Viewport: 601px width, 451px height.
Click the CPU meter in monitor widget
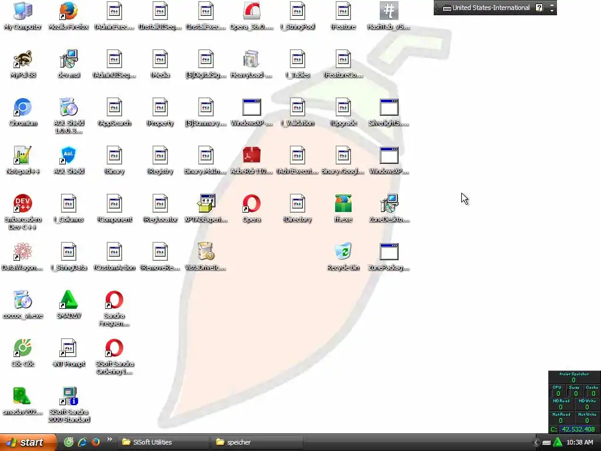pyautogui.click(x=558, y=391)
